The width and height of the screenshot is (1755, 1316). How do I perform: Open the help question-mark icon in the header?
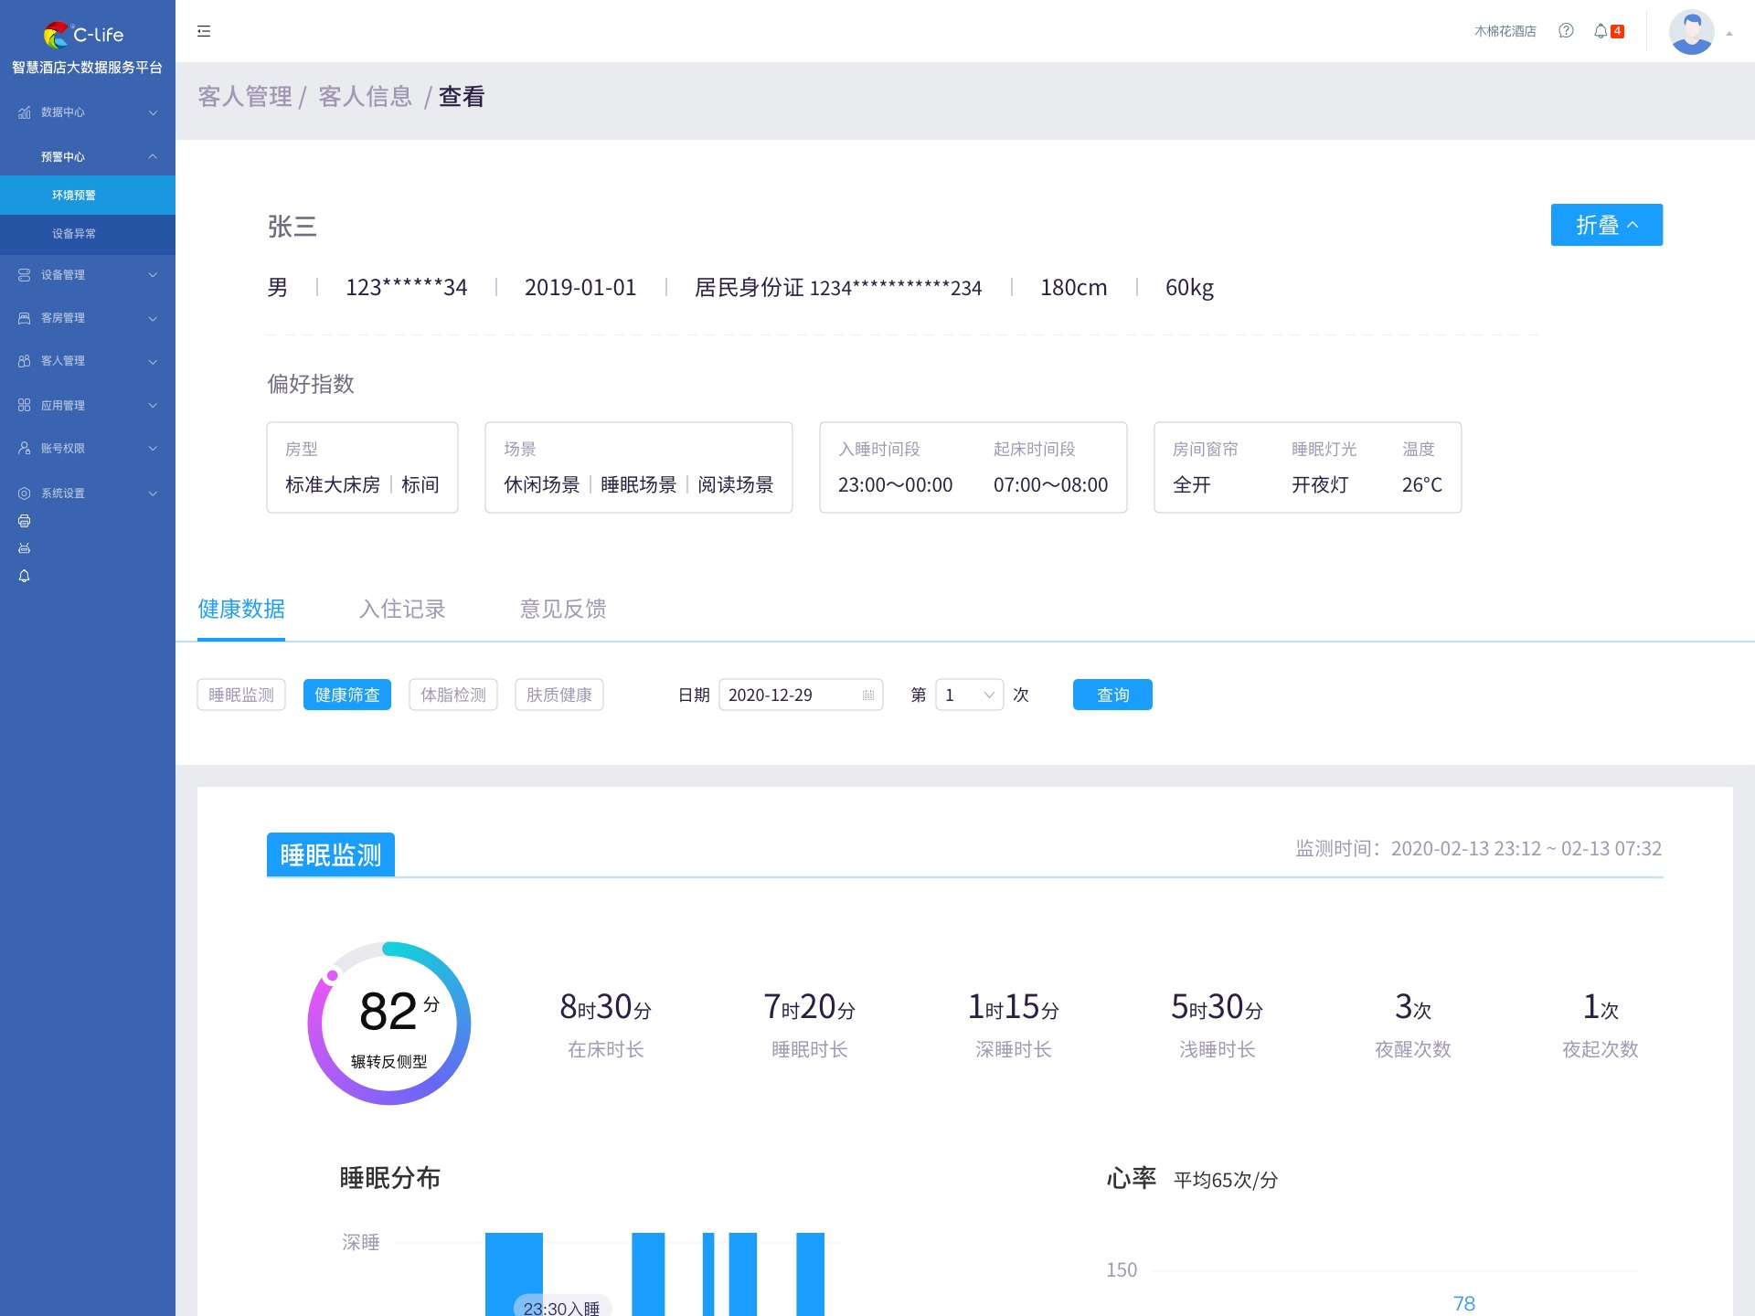pyautogui.click(x=1567, y=30)
